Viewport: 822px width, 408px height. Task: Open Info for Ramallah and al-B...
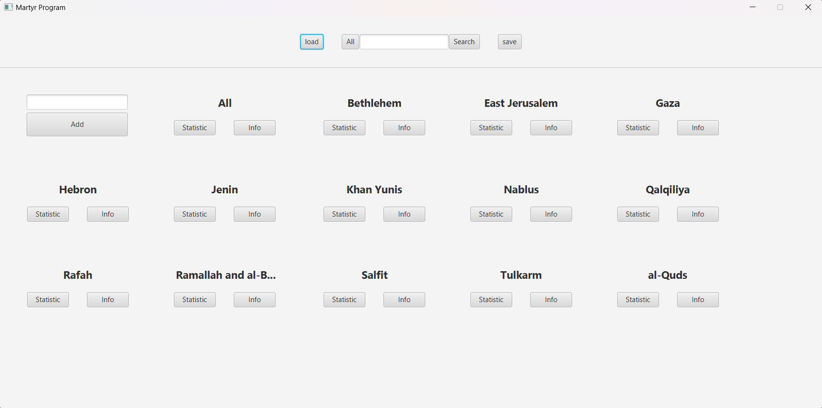(x=255, y=300)
